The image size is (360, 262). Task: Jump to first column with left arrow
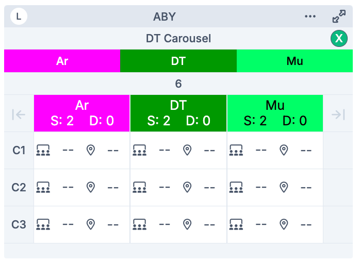pos(19,114)
